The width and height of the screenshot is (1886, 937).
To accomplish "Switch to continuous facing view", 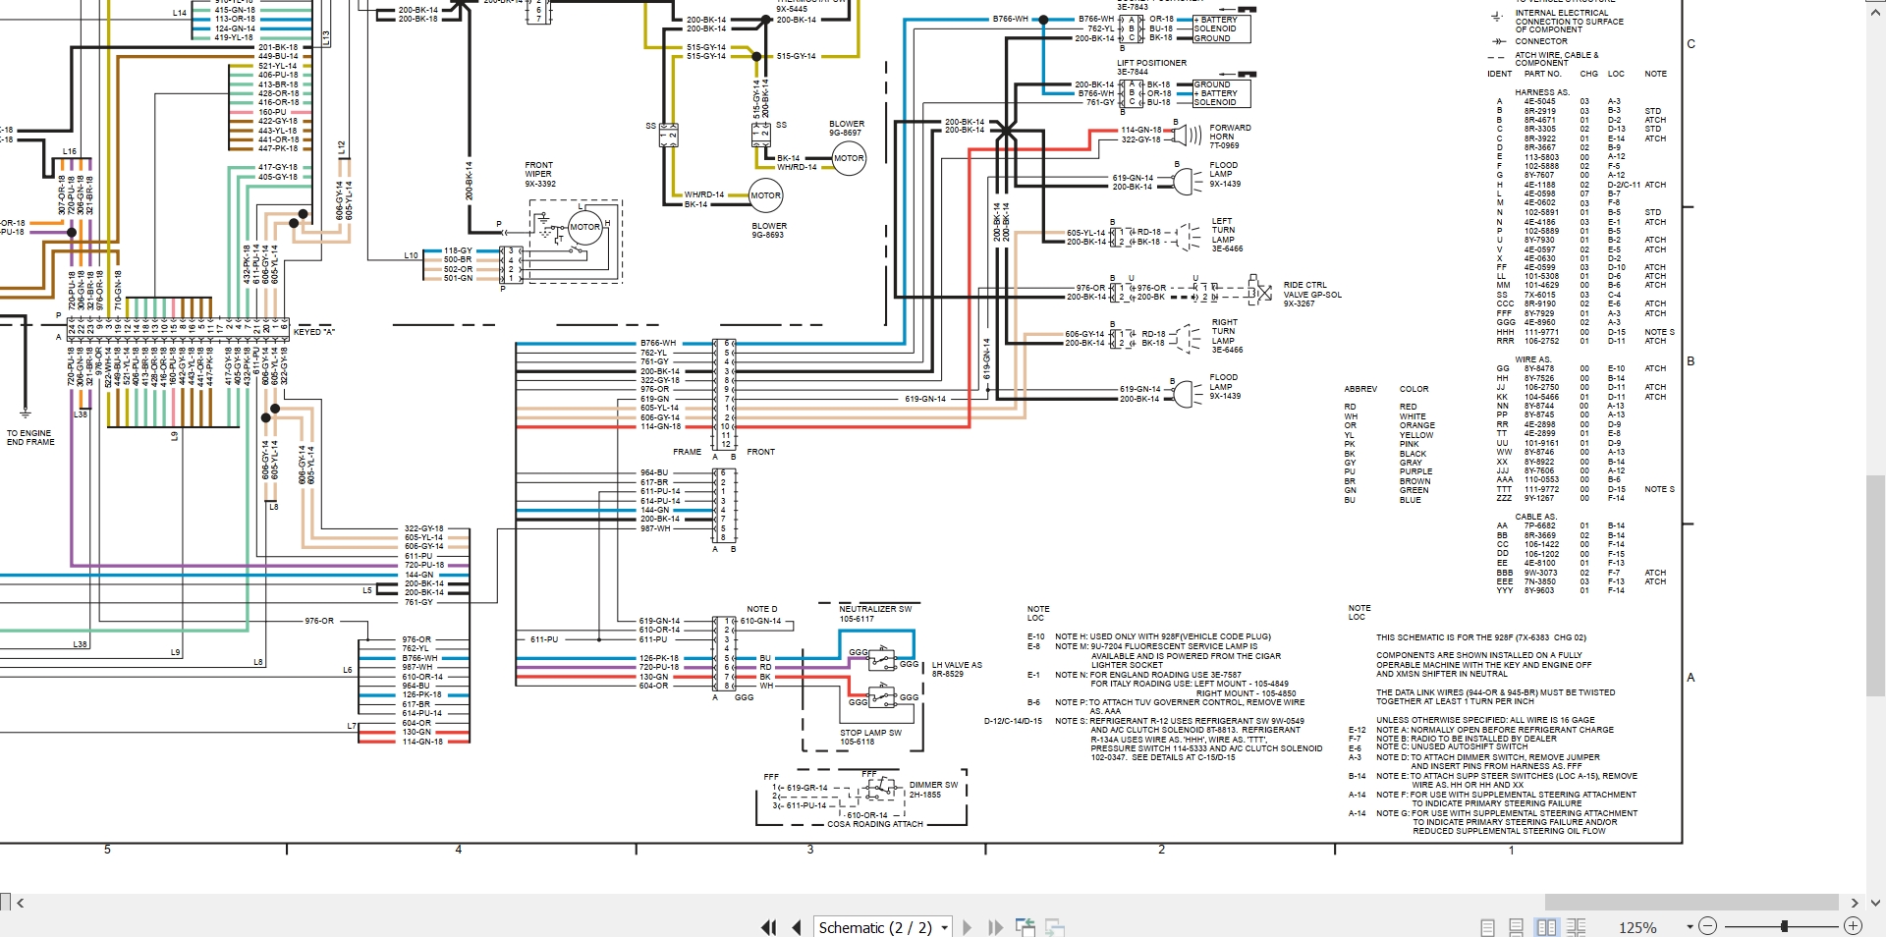I will coord(1577,927).
